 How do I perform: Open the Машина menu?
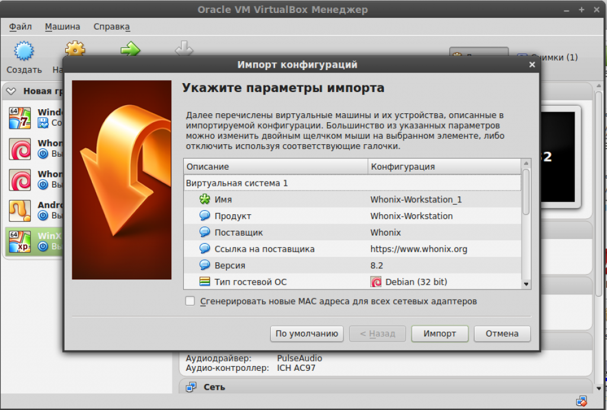[x=62, y=27]
